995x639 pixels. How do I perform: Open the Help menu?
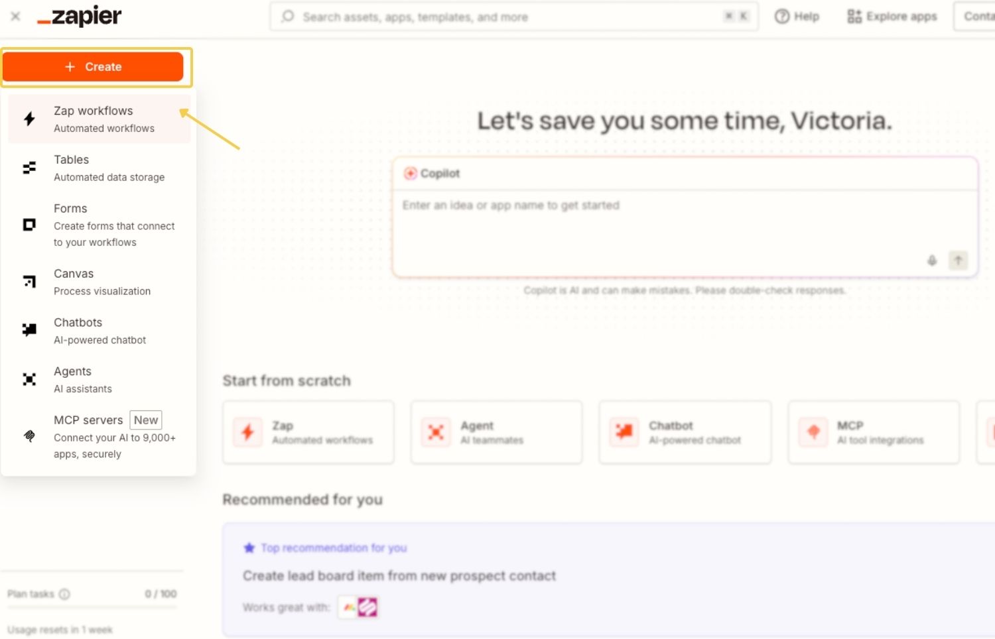797,17
